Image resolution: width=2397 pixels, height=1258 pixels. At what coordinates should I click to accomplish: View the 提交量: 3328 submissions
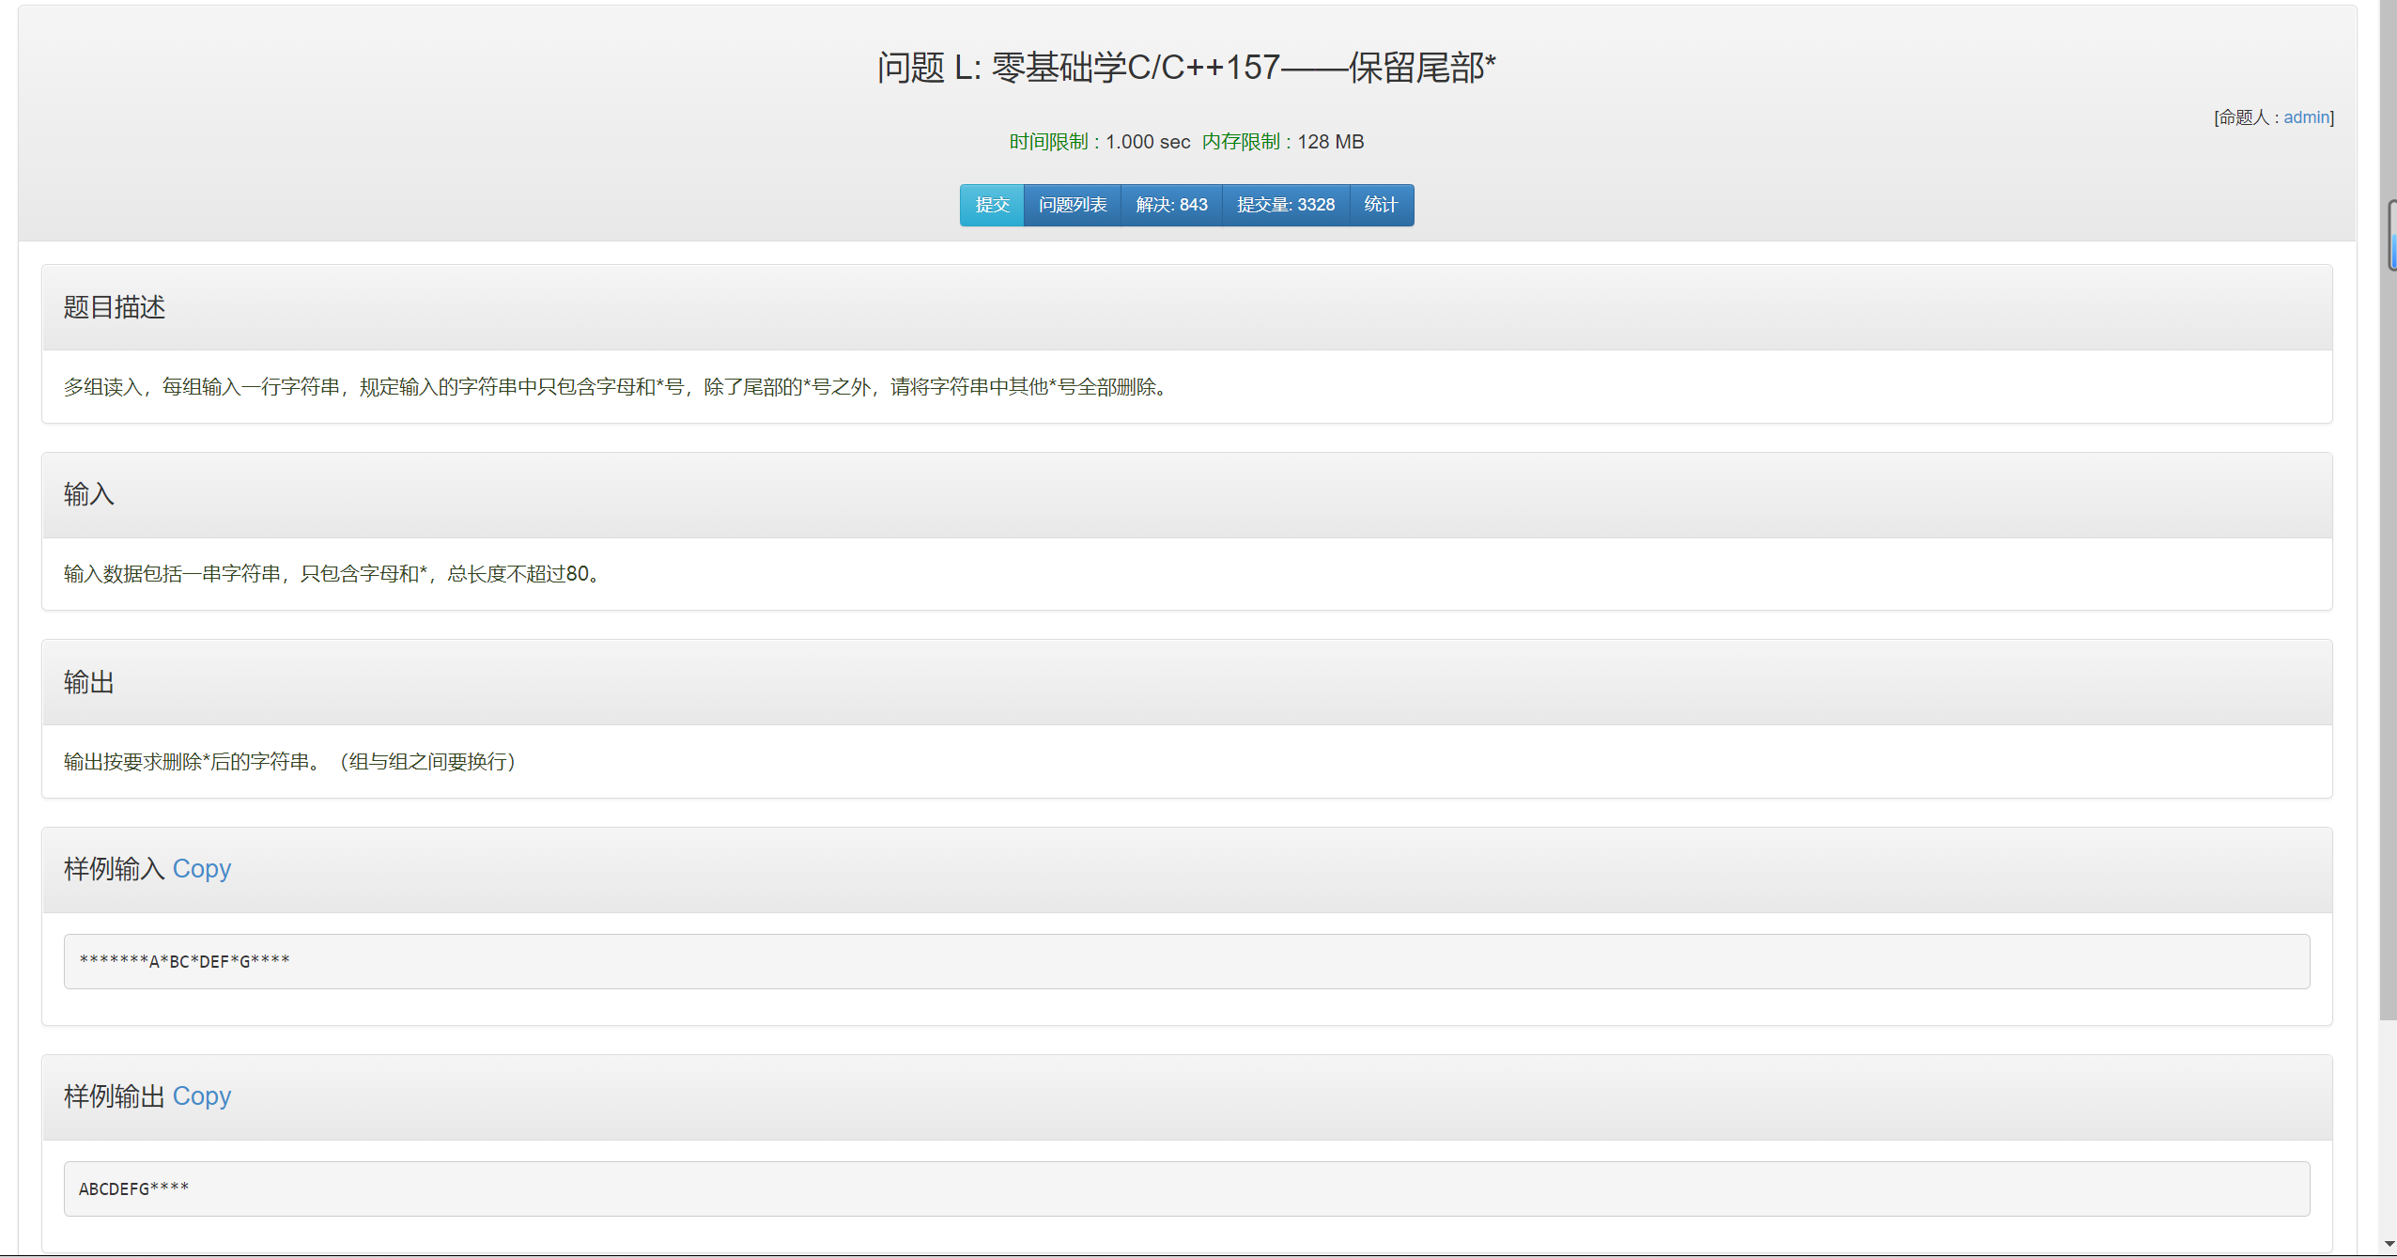pos(1285,205)
